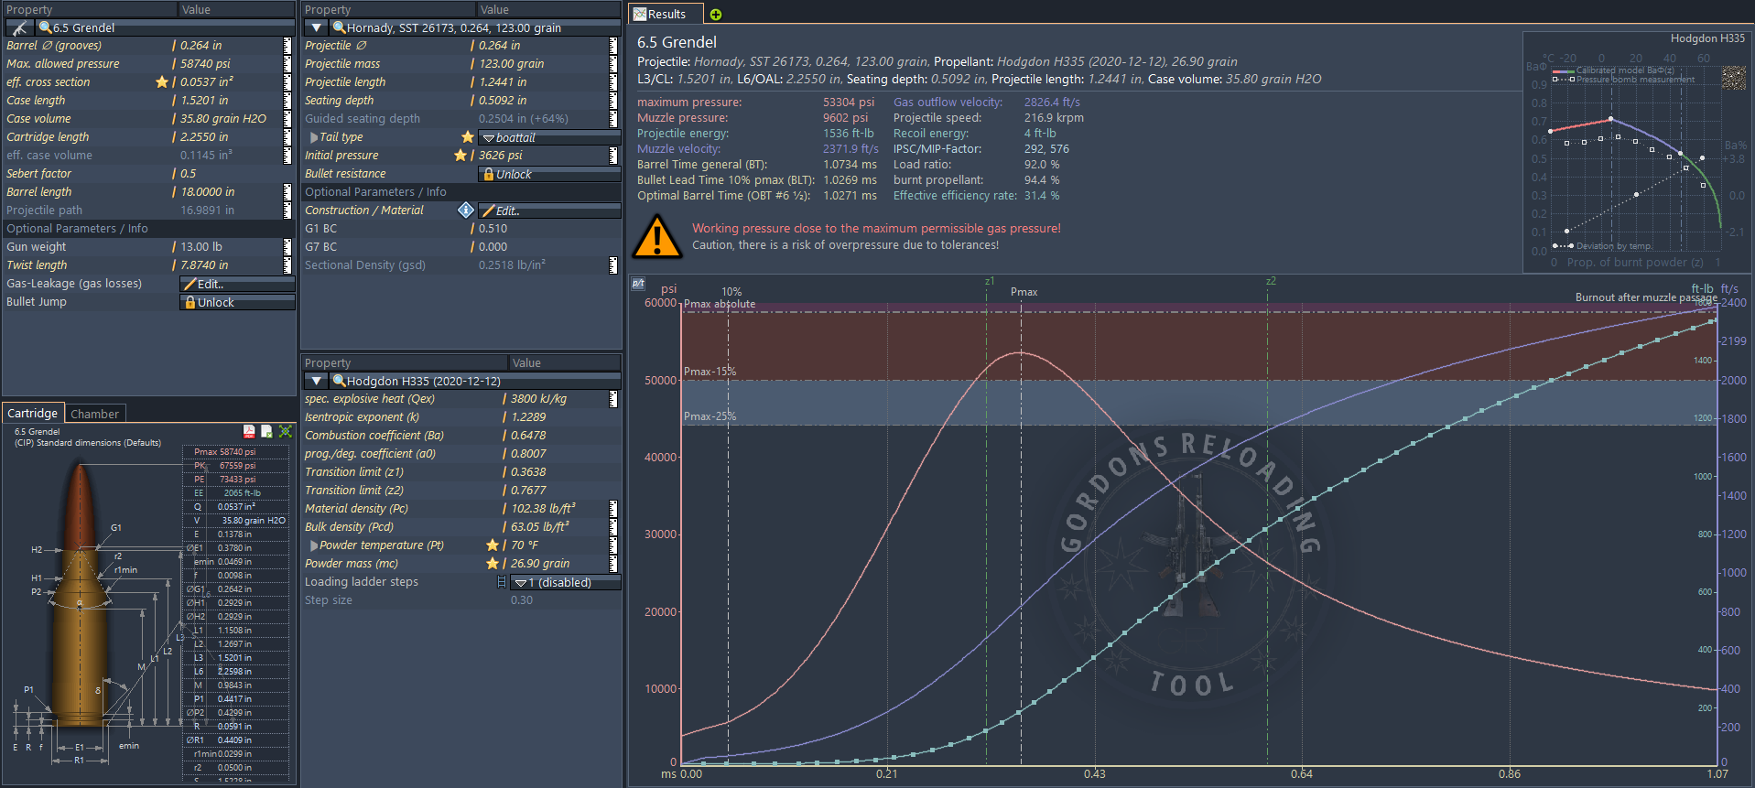Open the Construction / Material info diamond
The height and width of the screenshot is (788, 1755).
pos(466,210)
